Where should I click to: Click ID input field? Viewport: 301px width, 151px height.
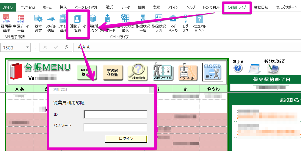click(x=115, y=115)
